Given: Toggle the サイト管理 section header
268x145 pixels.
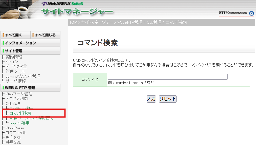Looking at the screenshot, I should 30,51.
